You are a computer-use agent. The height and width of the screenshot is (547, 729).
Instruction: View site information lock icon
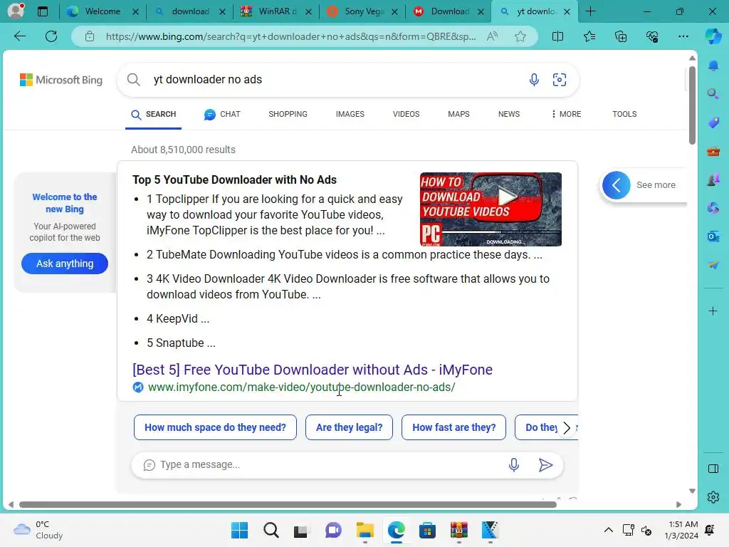(89, 36)
